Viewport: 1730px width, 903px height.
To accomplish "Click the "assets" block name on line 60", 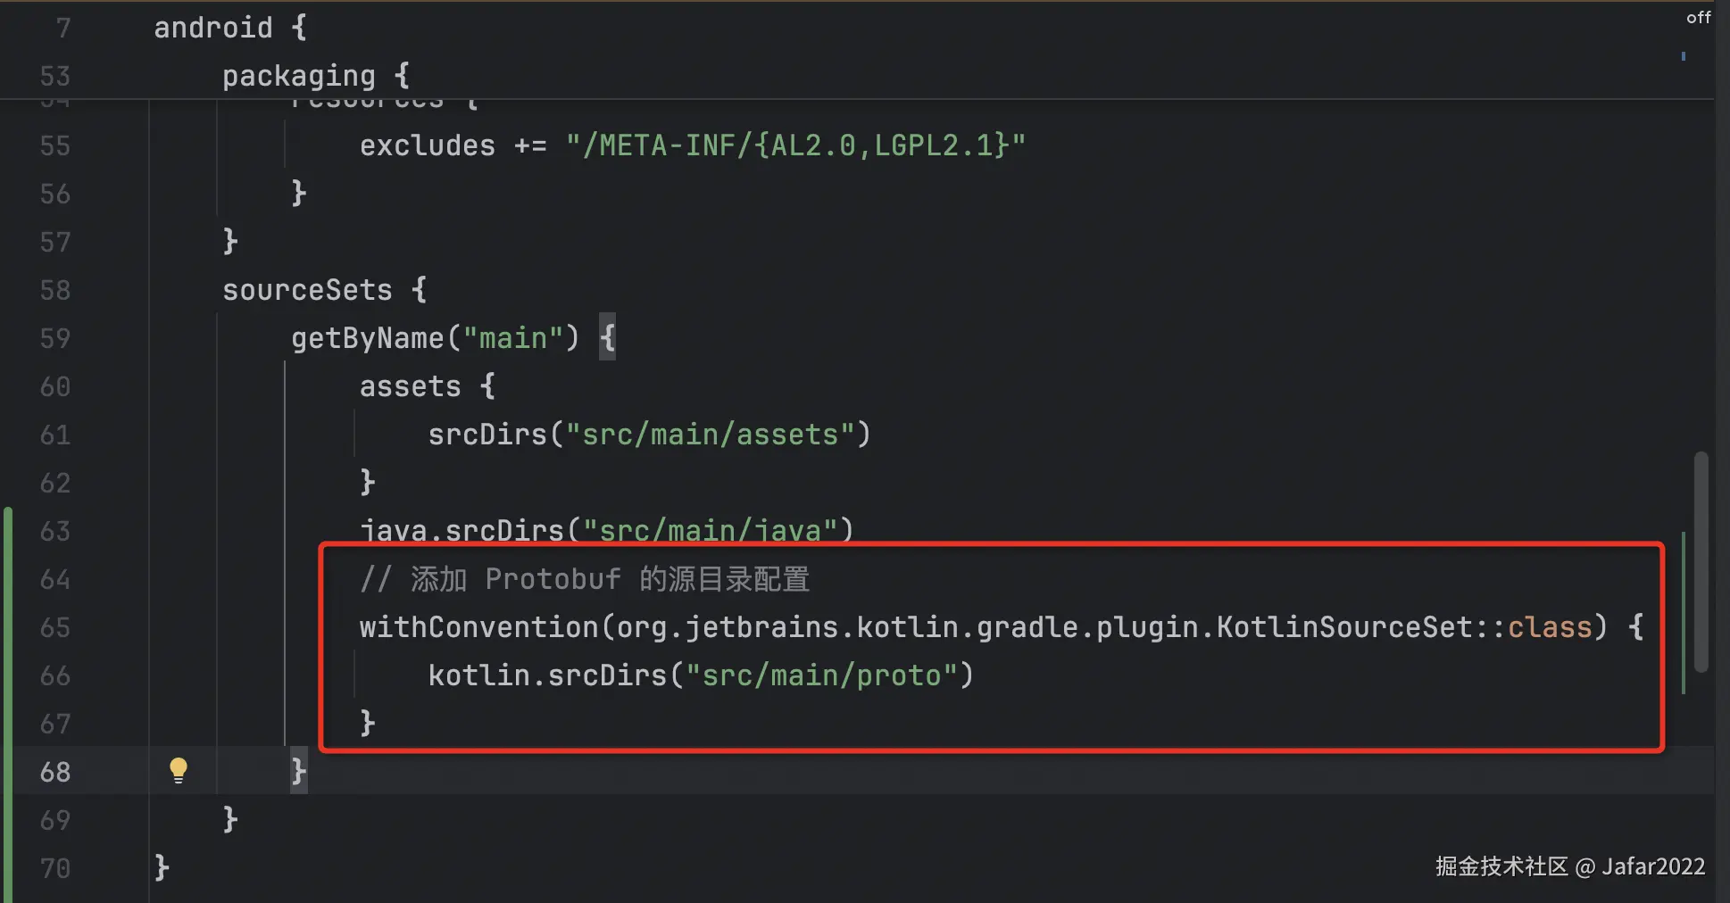I will click(x=410, y=386).
